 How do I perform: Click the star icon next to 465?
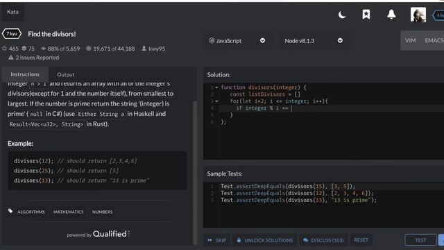point(4,49)
